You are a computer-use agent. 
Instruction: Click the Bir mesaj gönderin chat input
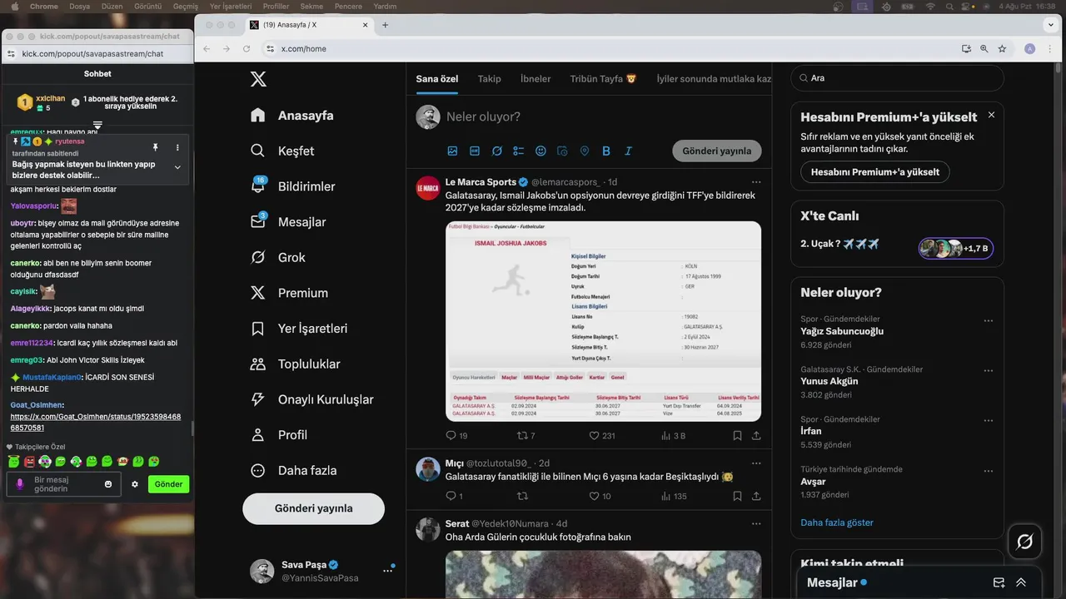click(x=62, y=484)
